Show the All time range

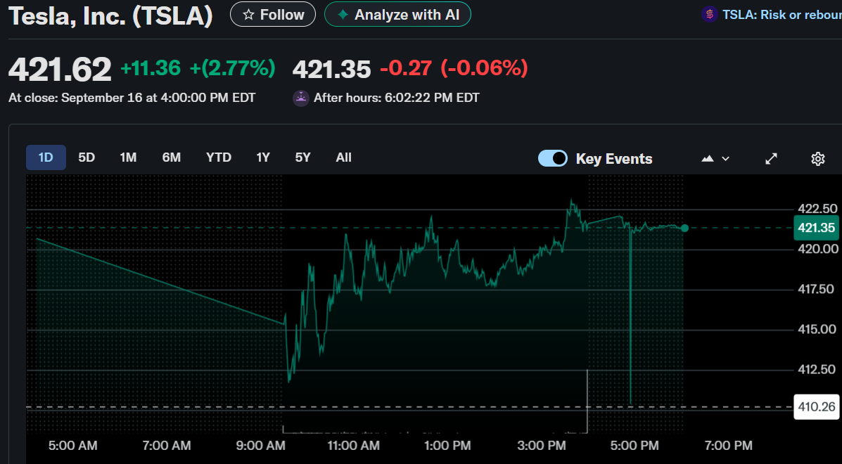pos(344,157)
